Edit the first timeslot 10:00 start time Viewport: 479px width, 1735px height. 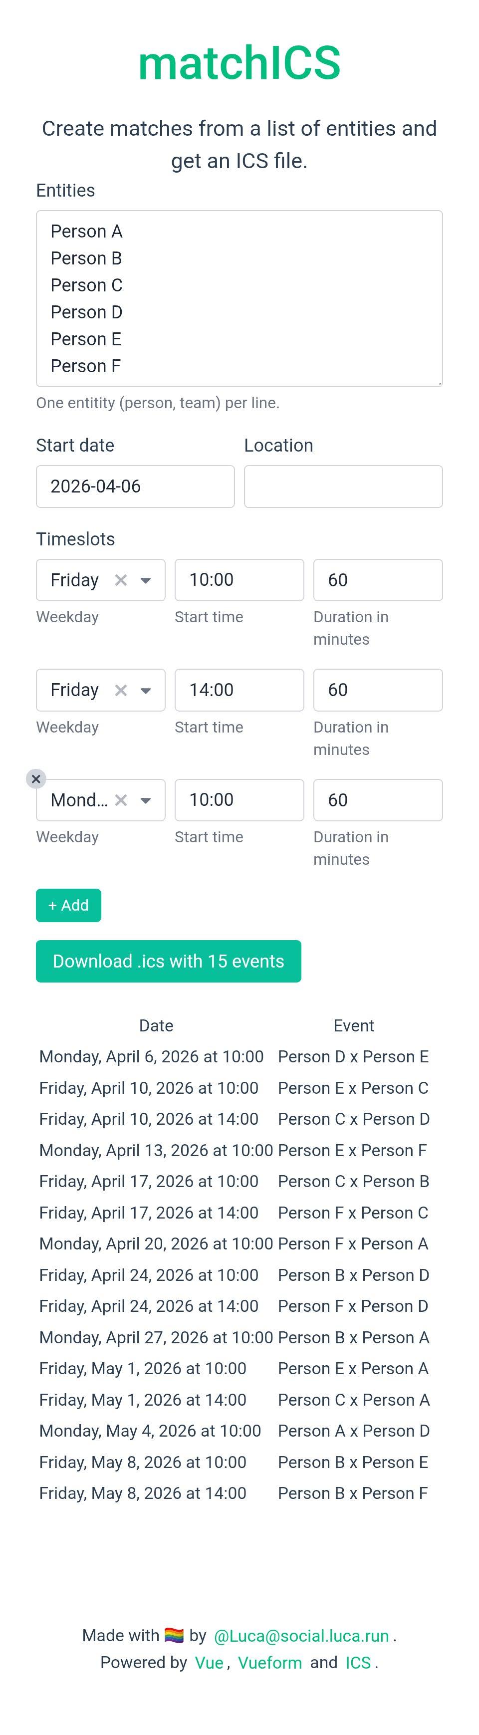click(x=239, y=580)
